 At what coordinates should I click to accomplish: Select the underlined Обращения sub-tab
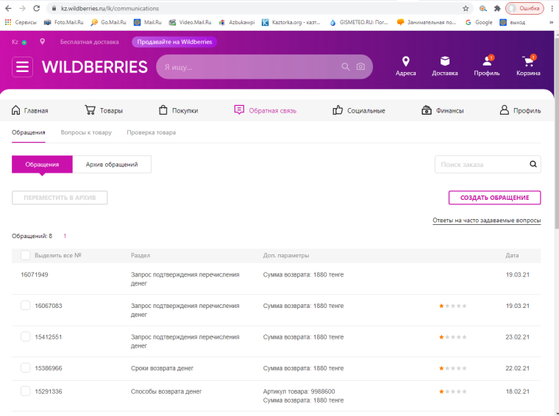click(x=29, y=132)
